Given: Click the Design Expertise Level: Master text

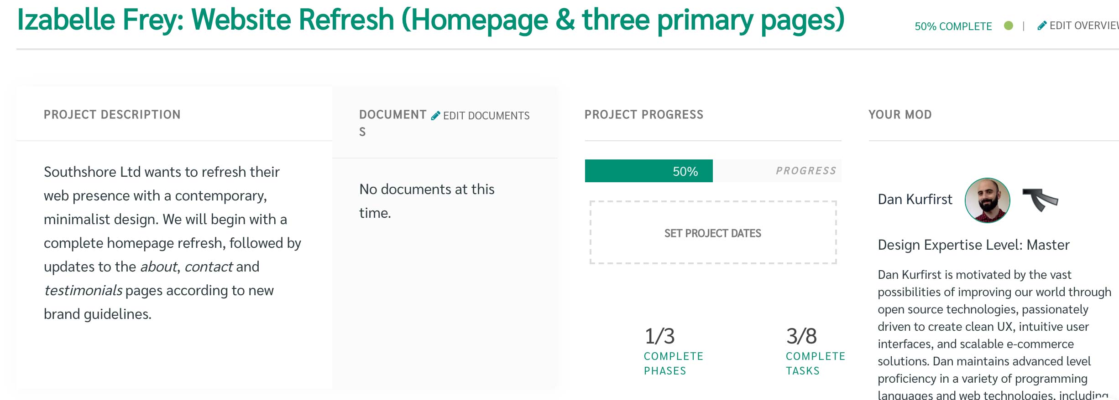Looking at the screenshot, I should coord(973,245).
